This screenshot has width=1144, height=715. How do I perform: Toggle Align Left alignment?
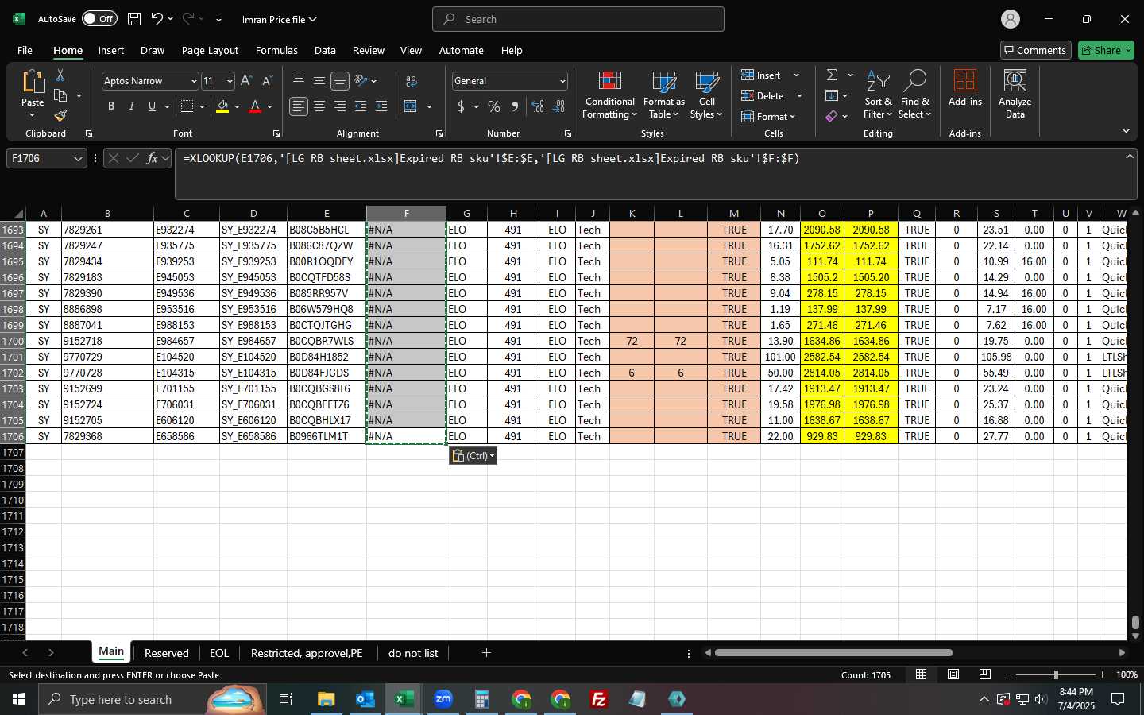tap(299, 106)
